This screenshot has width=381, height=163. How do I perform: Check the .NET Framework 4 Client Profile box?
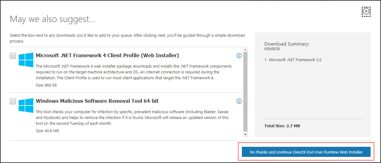(13, 56)
